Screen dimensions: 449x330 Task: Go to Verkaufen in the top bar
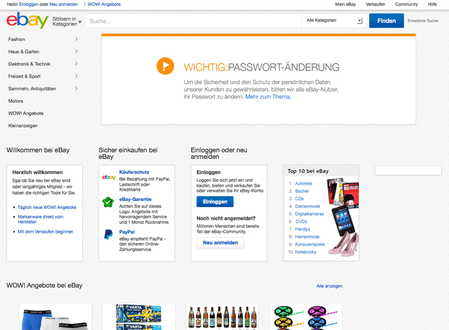[375, 4]
